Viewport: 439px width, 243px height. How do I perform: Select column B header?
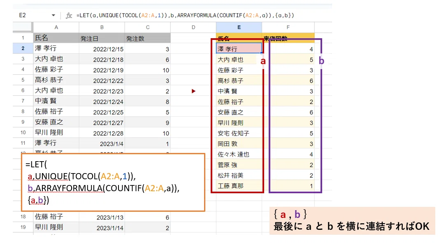pyautogui.click(x=102, y=28)
